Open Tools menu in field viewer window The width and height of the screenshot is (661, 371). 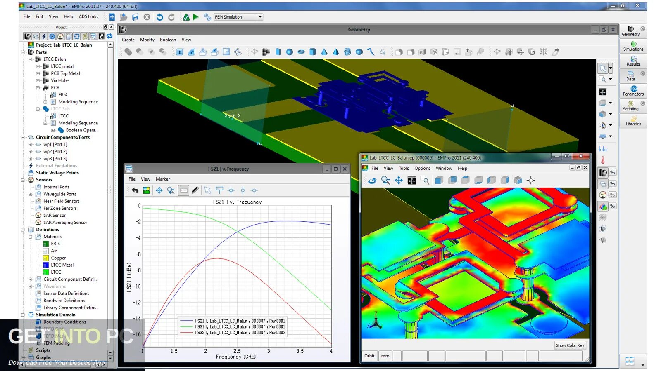tap(404, 169)
